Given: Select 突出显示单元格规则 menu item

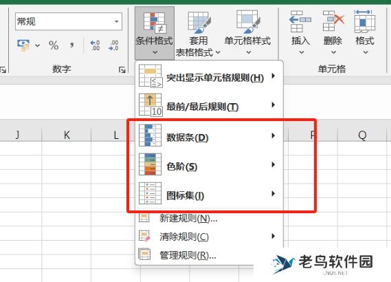Looking at the screenshot, I should 209,76.
